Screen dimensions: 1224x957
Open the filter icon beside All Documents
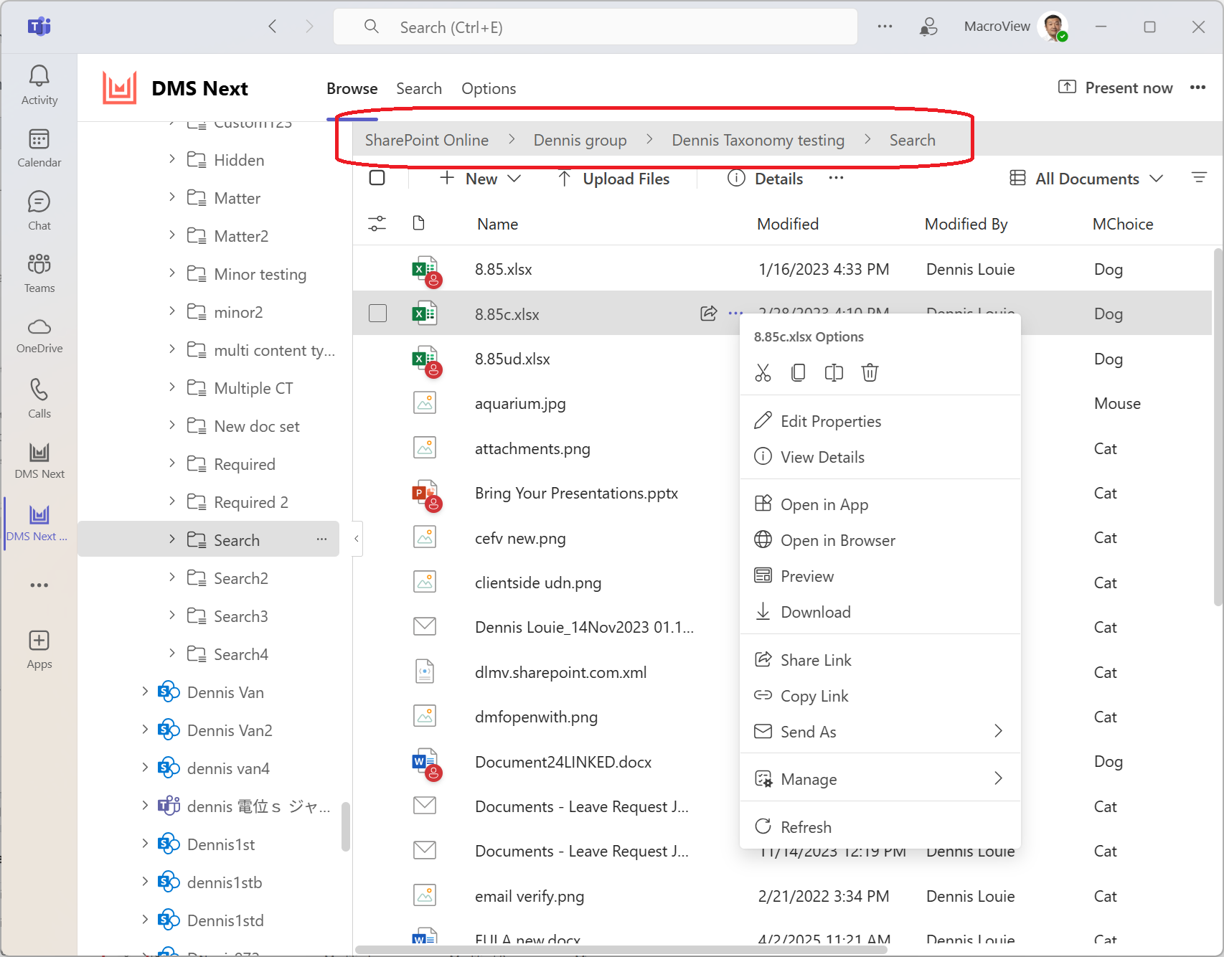click(1199, 177)
